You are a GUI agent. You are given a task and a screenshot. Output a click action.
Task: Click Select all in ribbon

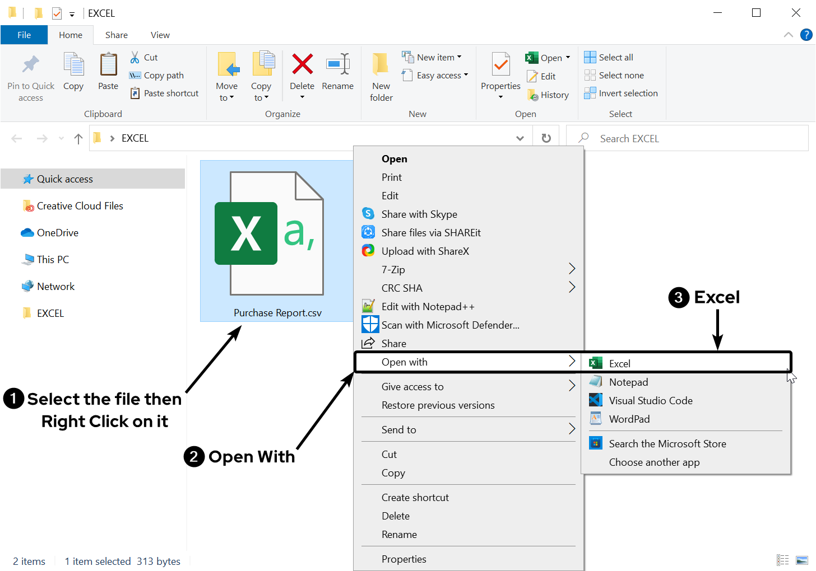point(615,57)
